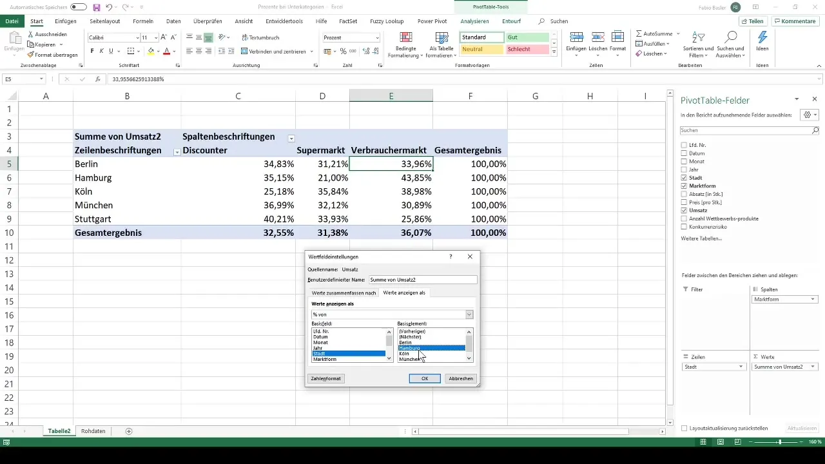The width and height of the screenshot is (825, 464).
Task: Open Zeilenbeschriftungen filter dropdown
Action: pyautogui.click(x=177, y=151)
